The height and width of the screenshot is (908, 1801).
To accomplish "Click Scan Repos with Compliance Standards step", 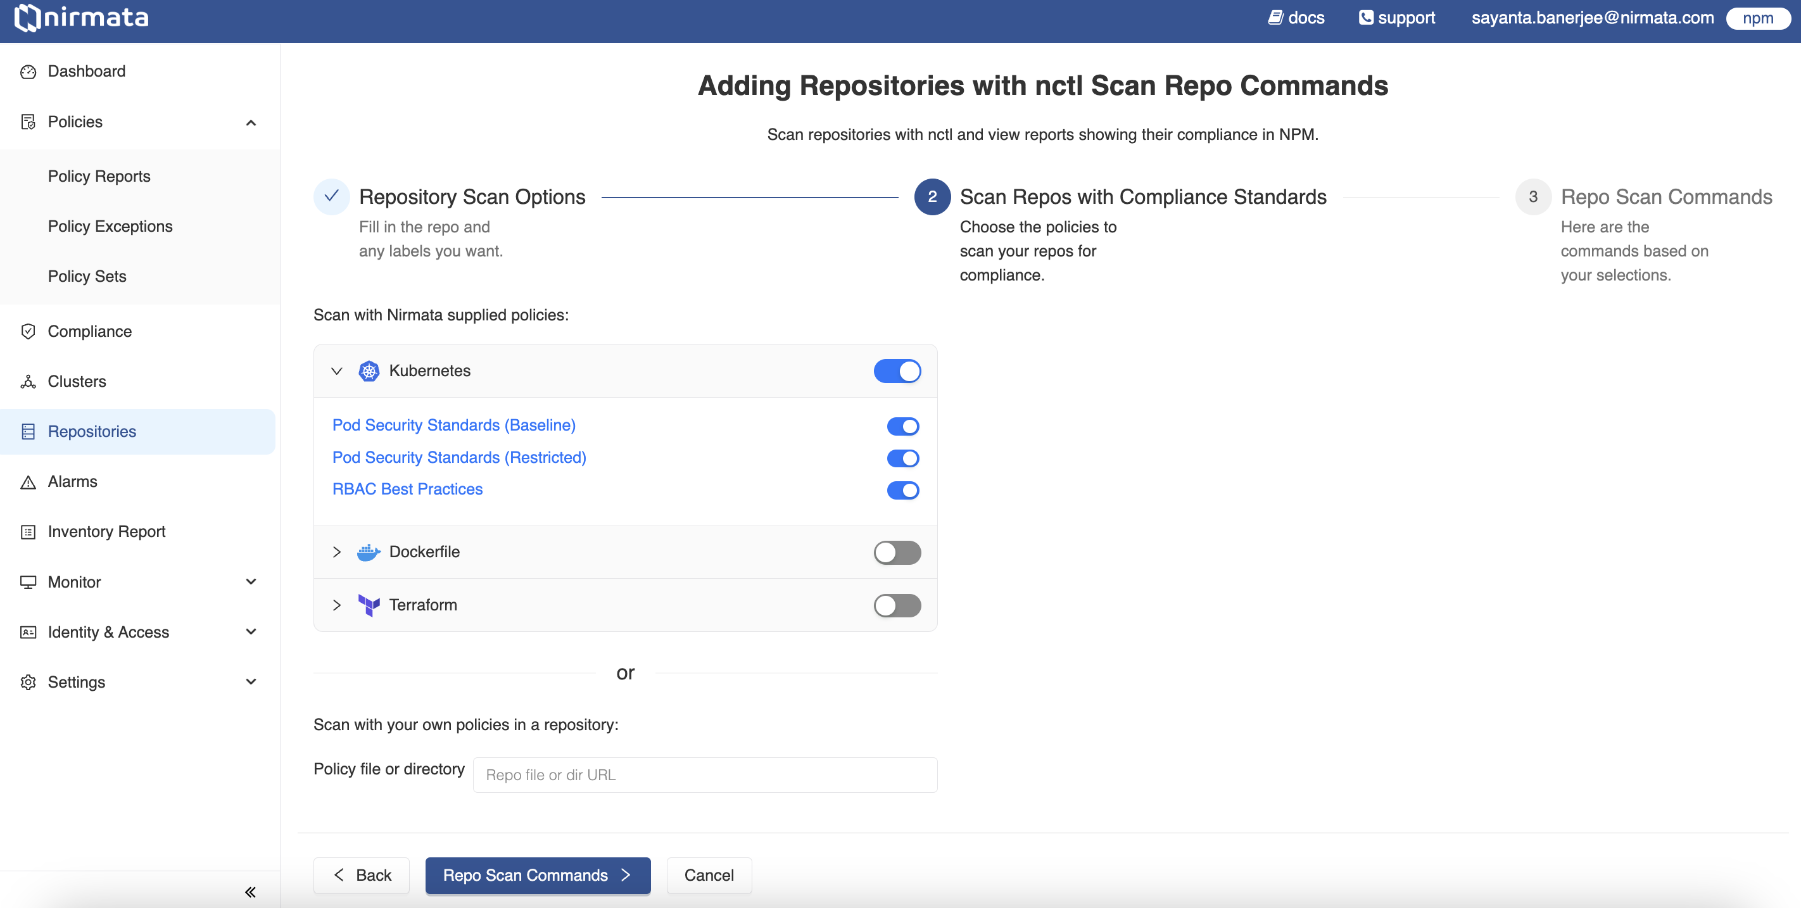I will tap(1143, 197).
